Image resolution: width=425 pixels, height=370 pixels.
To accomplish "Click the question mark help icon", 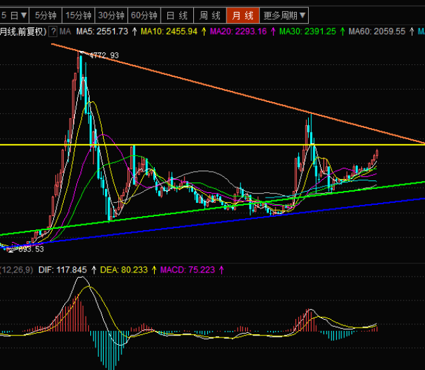I will click(53, 32).
